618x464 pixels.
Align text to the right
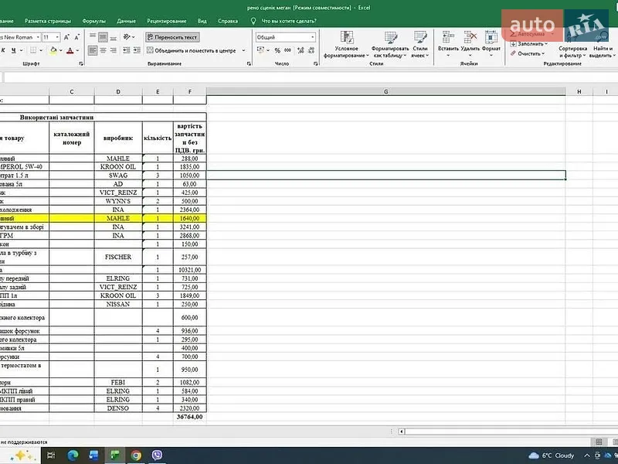113,50
